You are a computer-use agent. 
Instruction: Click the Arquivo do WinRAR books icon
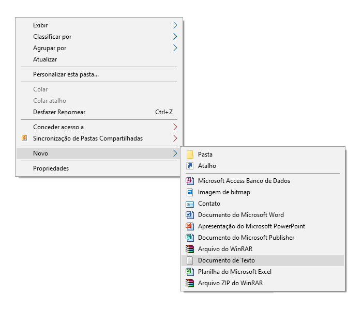point(190,249)
